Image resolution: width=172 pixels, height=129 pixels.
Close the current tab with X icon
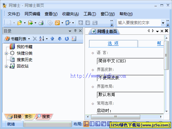162,31
